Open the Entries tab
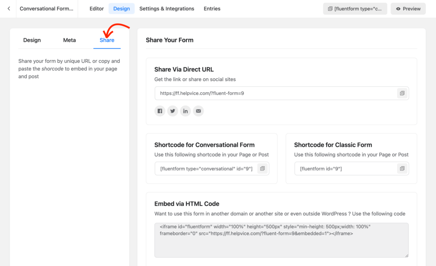Screen dimensions: 436x266 [212, 8]
